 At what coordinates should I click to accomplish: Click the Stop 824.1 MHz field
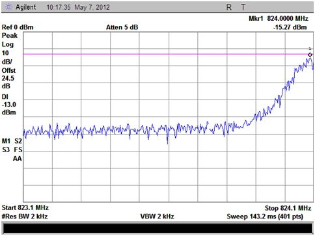point(288,208)
